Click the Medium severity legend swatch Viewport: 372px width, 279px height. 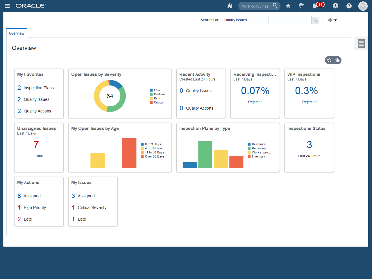pyautogui.click(x=151, y=94)
